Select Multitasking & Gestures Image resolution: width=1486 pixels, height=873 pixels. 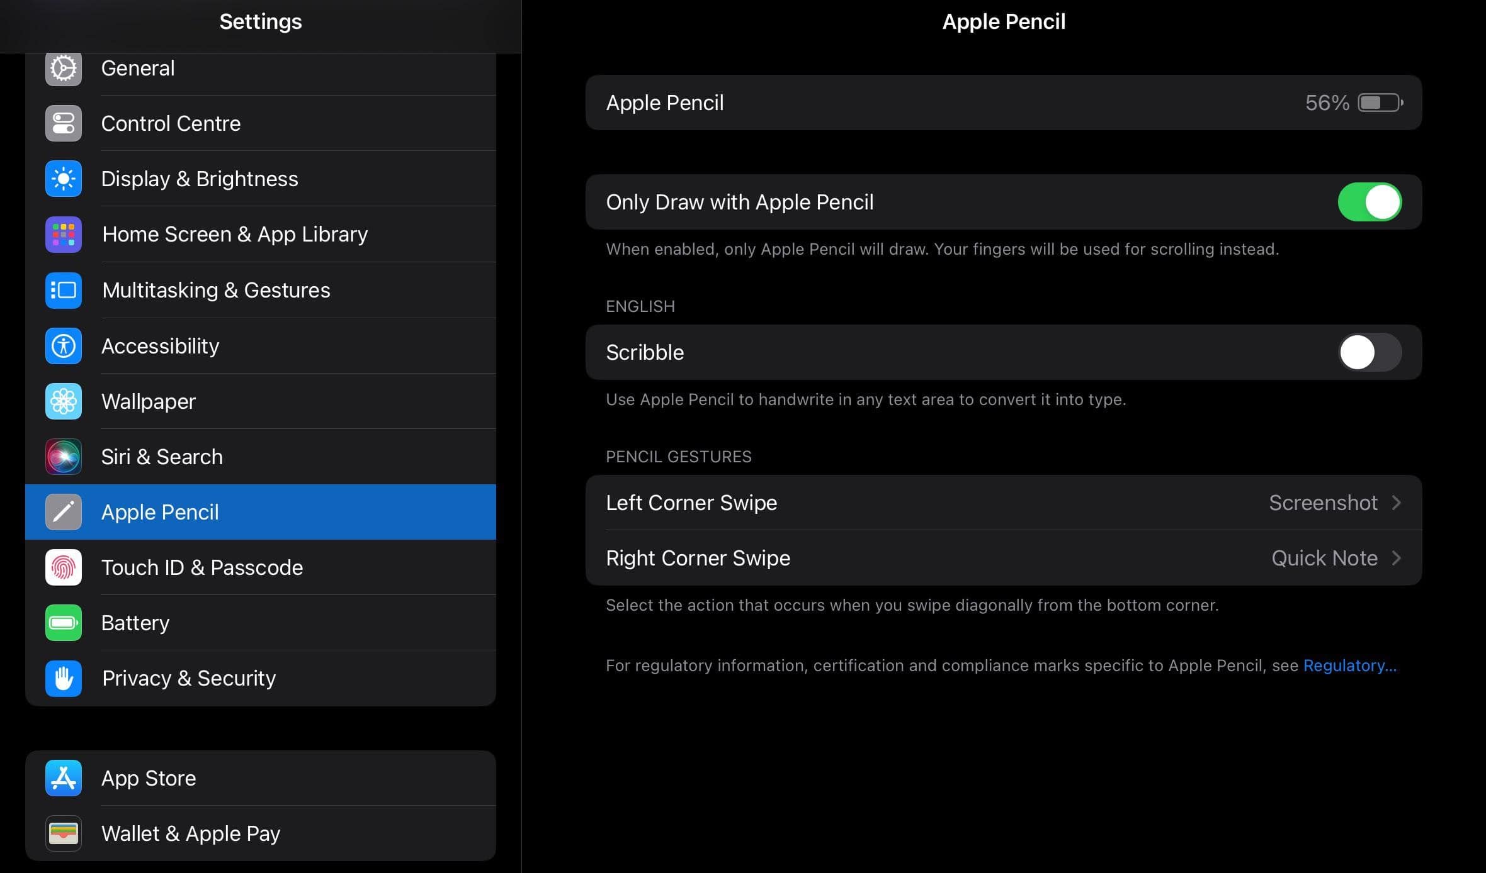[261, 290]
